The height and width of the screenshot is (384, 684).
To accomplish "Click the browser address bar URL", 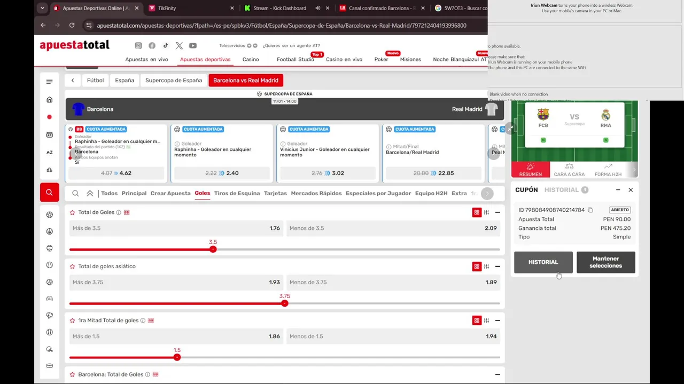I will click(x=282, y=25).
